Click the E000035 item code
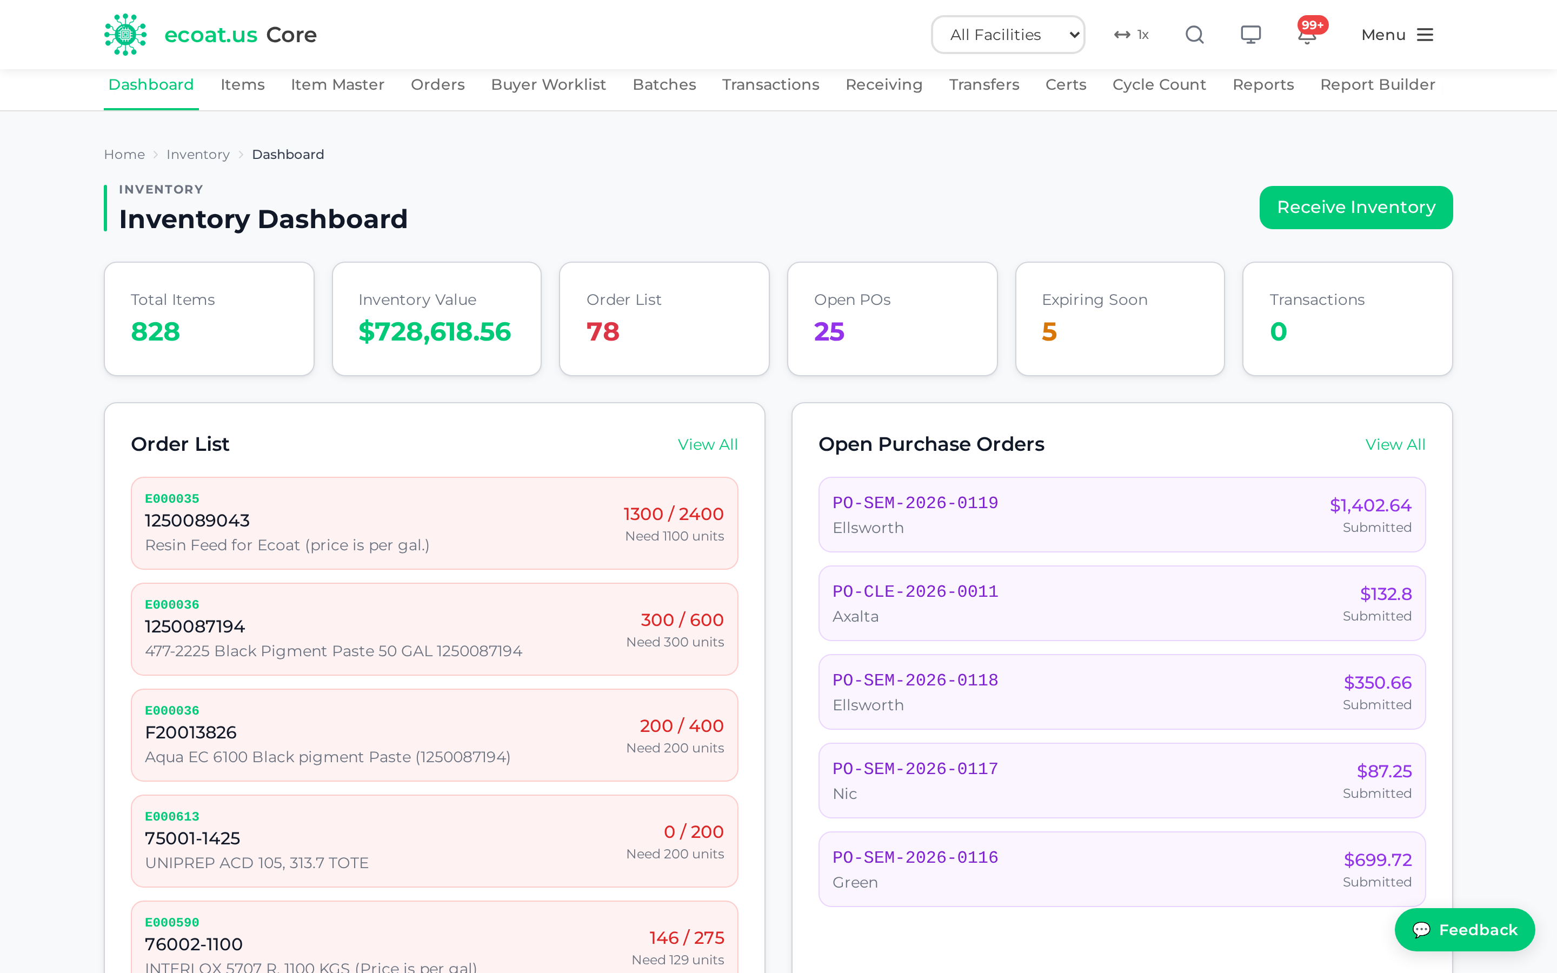This screenshot has width=1557, height=973. [x=172, y=499]
